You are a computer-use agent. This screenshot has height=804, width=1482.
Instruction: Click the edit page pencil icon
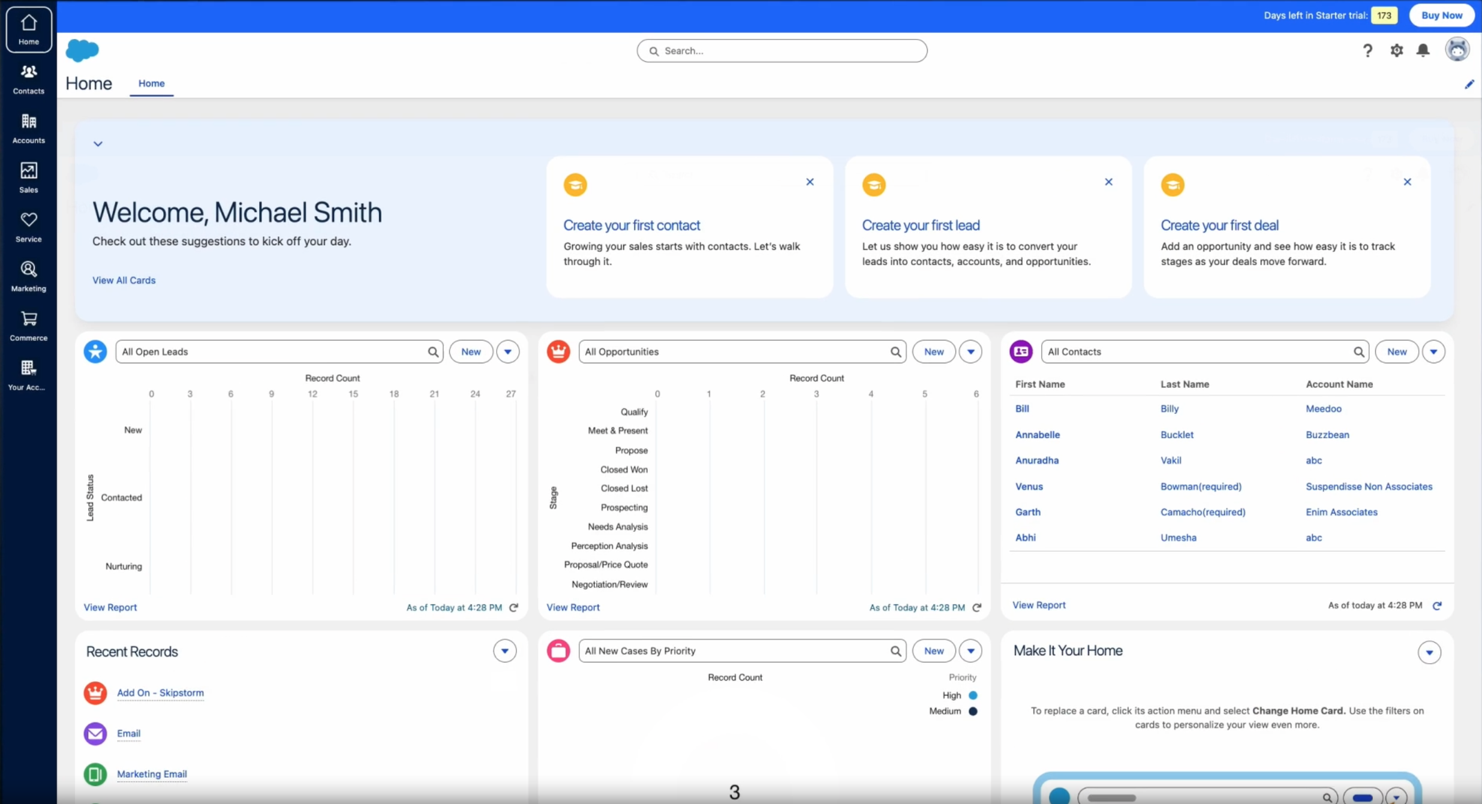[1469, 84]
